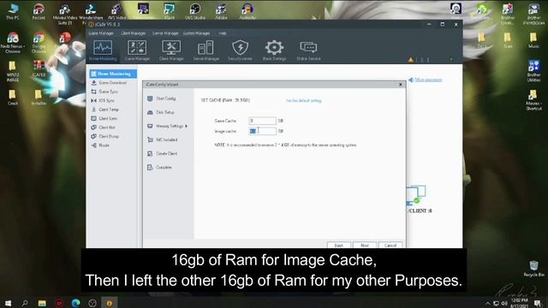The width and height of the screenshot is (548, 308).
Task: Select the OBS Studio desktop icon
Action: pyautogui.click(x=195, y=11)
